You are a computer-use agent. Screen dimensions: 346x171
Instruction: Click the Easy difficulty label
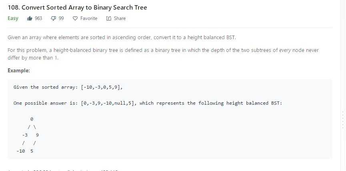click(x=13, y=18)
